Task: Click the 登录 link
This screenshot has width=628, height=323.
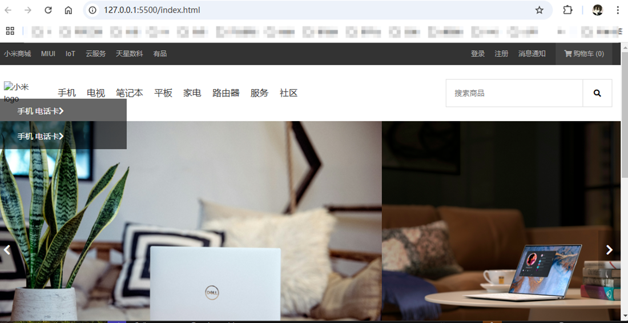Action: (478, 53)
